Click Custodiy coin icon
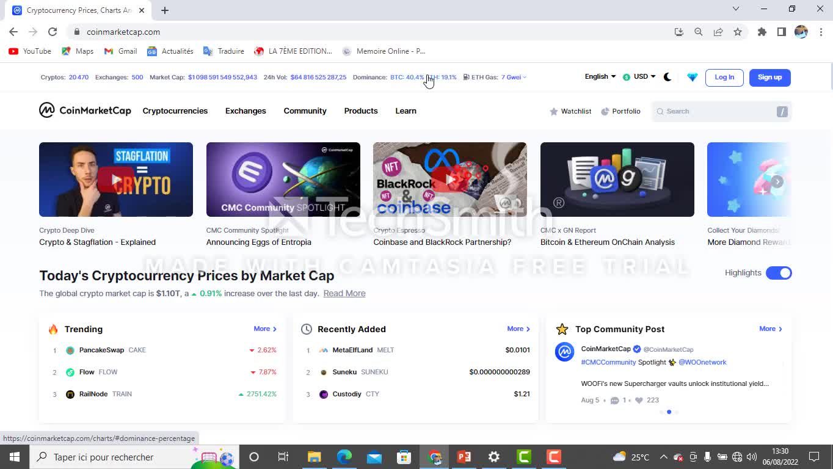Viewport: 833px width, 469px height. [x=324, y=394]
